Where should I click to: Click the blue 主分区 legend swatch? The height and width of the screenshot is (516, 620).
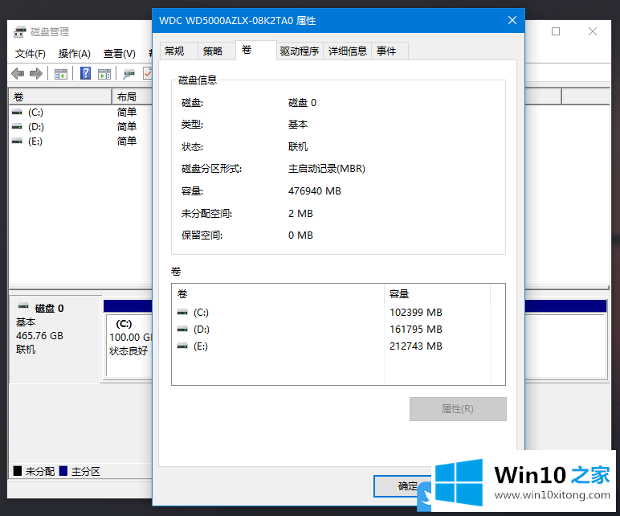tap(63, 471)
